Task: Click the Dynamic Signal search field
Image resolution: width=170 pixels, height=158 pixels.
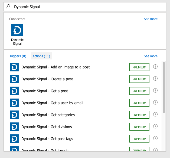Action: 87,7
